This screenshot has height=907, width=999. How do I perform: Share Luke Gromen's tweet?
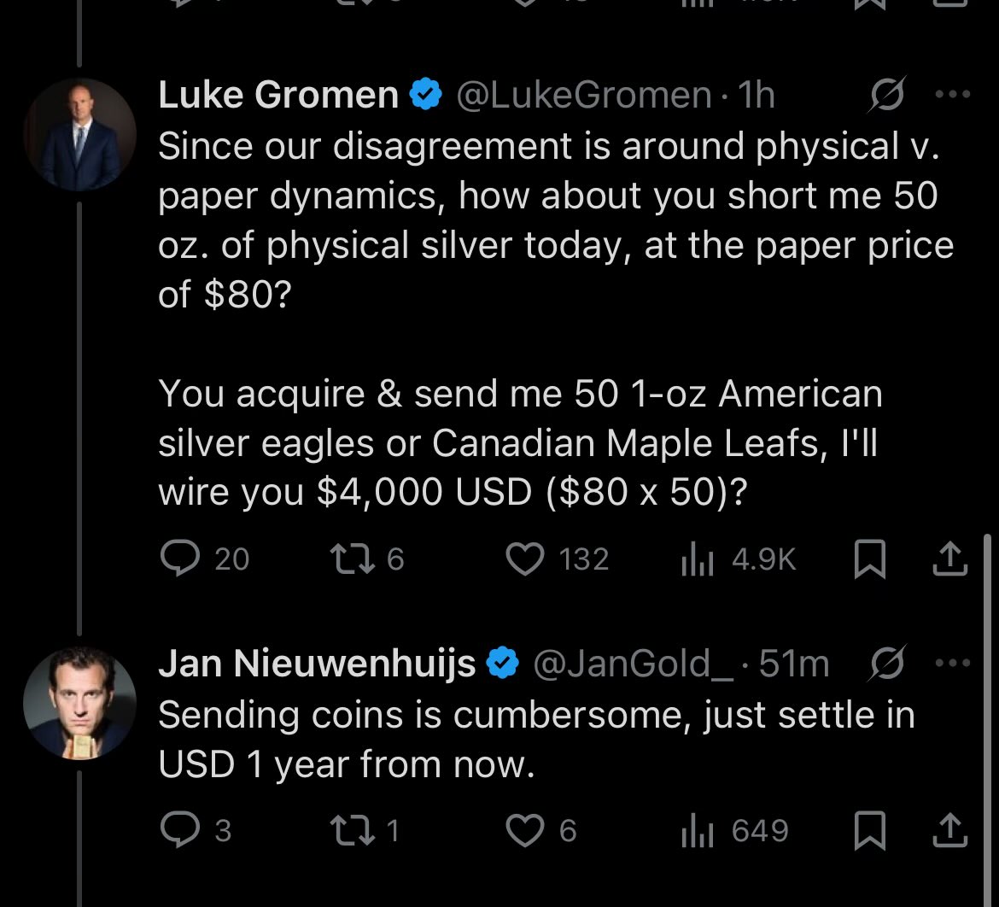(x=950, y=559)
